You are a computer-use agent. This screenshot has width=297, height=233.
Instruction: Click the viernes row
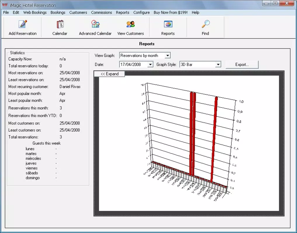tap(41, 168)
